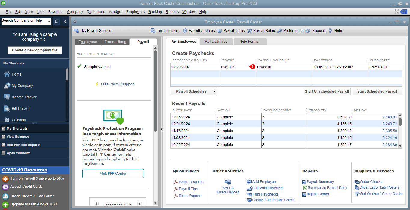
Task: Open the Banking menu
Action: click(155, 12)
